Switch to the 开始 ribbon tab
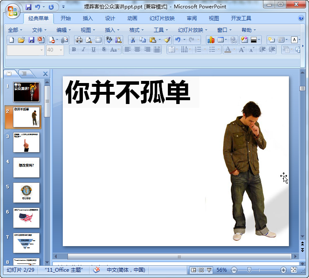 (66, 18)
